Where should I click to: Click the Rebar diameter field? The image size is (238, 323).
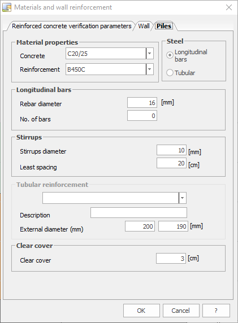point(142,103)
